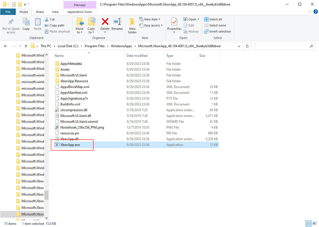Screen dimensions: 319x227
Task: Click the Rename icon in the ribbon
Action: (117, 22)
